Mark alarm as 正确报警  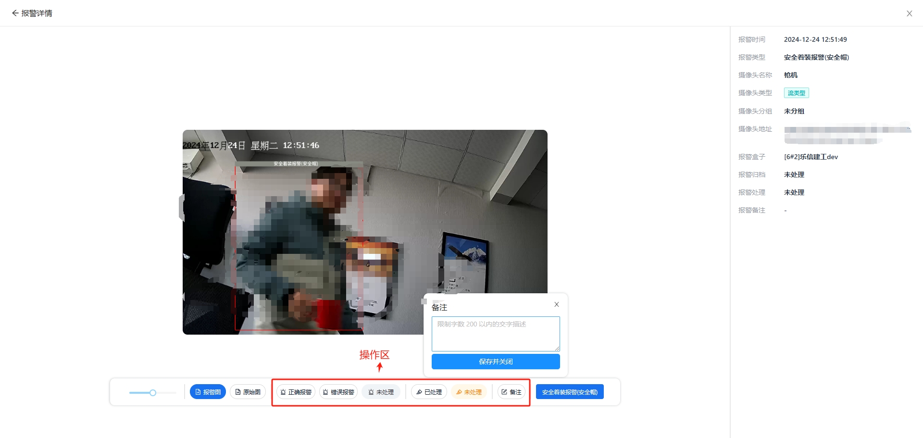coord(296,392)
